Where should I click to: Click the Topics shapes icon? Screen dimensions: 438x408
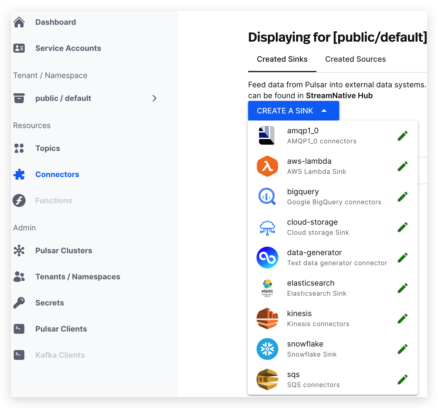(x=19, y=148)
